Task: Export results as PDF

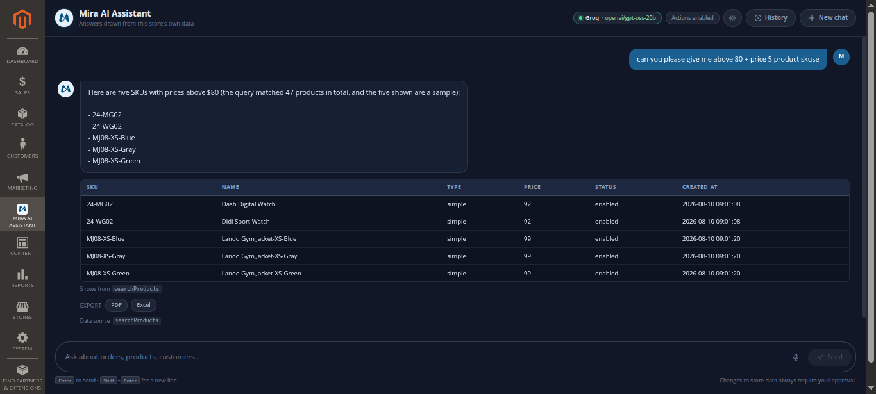Action: pyautogui.click(x=116, y=305)
